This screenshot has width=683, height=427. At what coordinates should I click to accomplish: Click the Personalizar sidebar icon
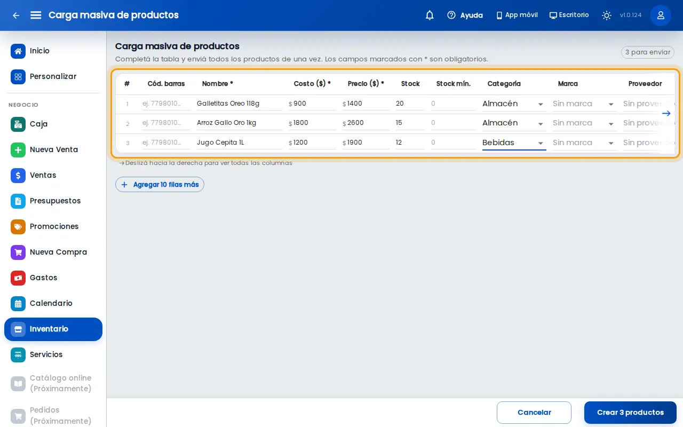coord(18,77)
